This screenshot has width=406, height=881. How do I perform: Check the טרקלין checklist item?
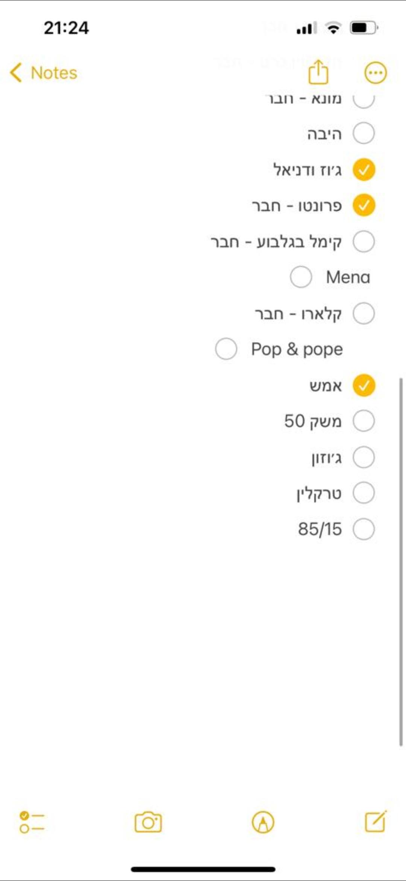(x=364, y=493)
